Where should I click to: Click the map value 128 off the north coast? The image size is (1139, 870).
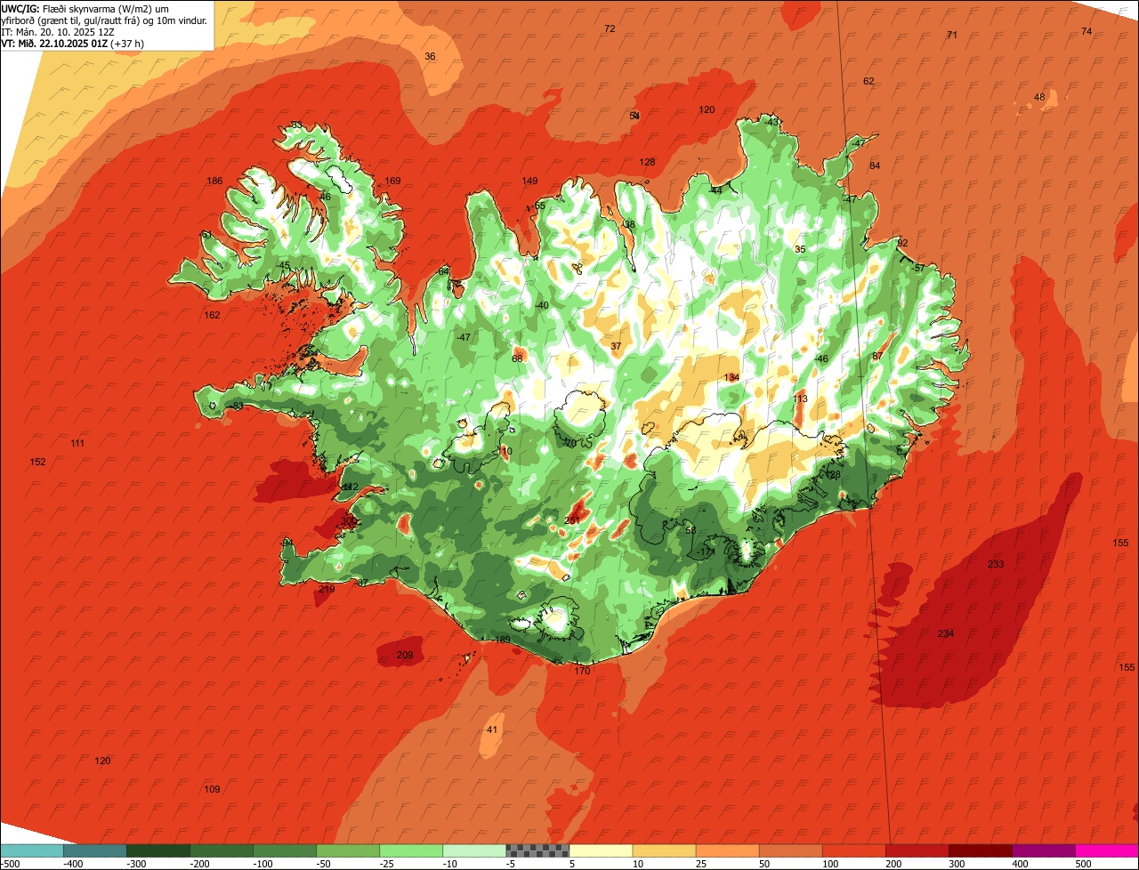click(x=647, y=163)
